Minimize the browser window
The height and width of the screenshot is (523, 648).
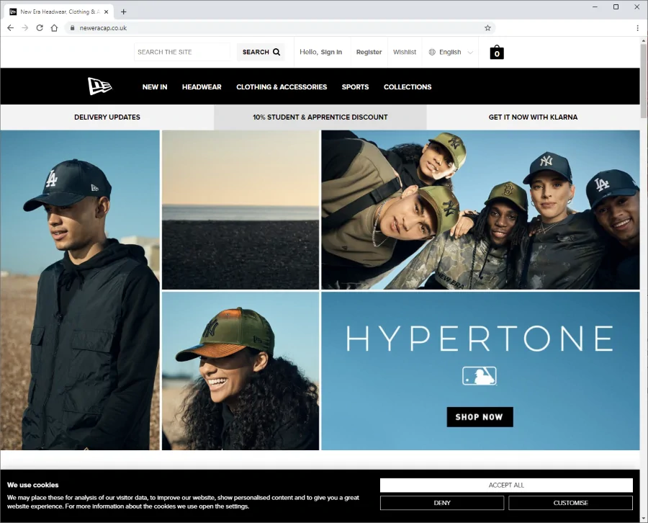pos(595,6)
